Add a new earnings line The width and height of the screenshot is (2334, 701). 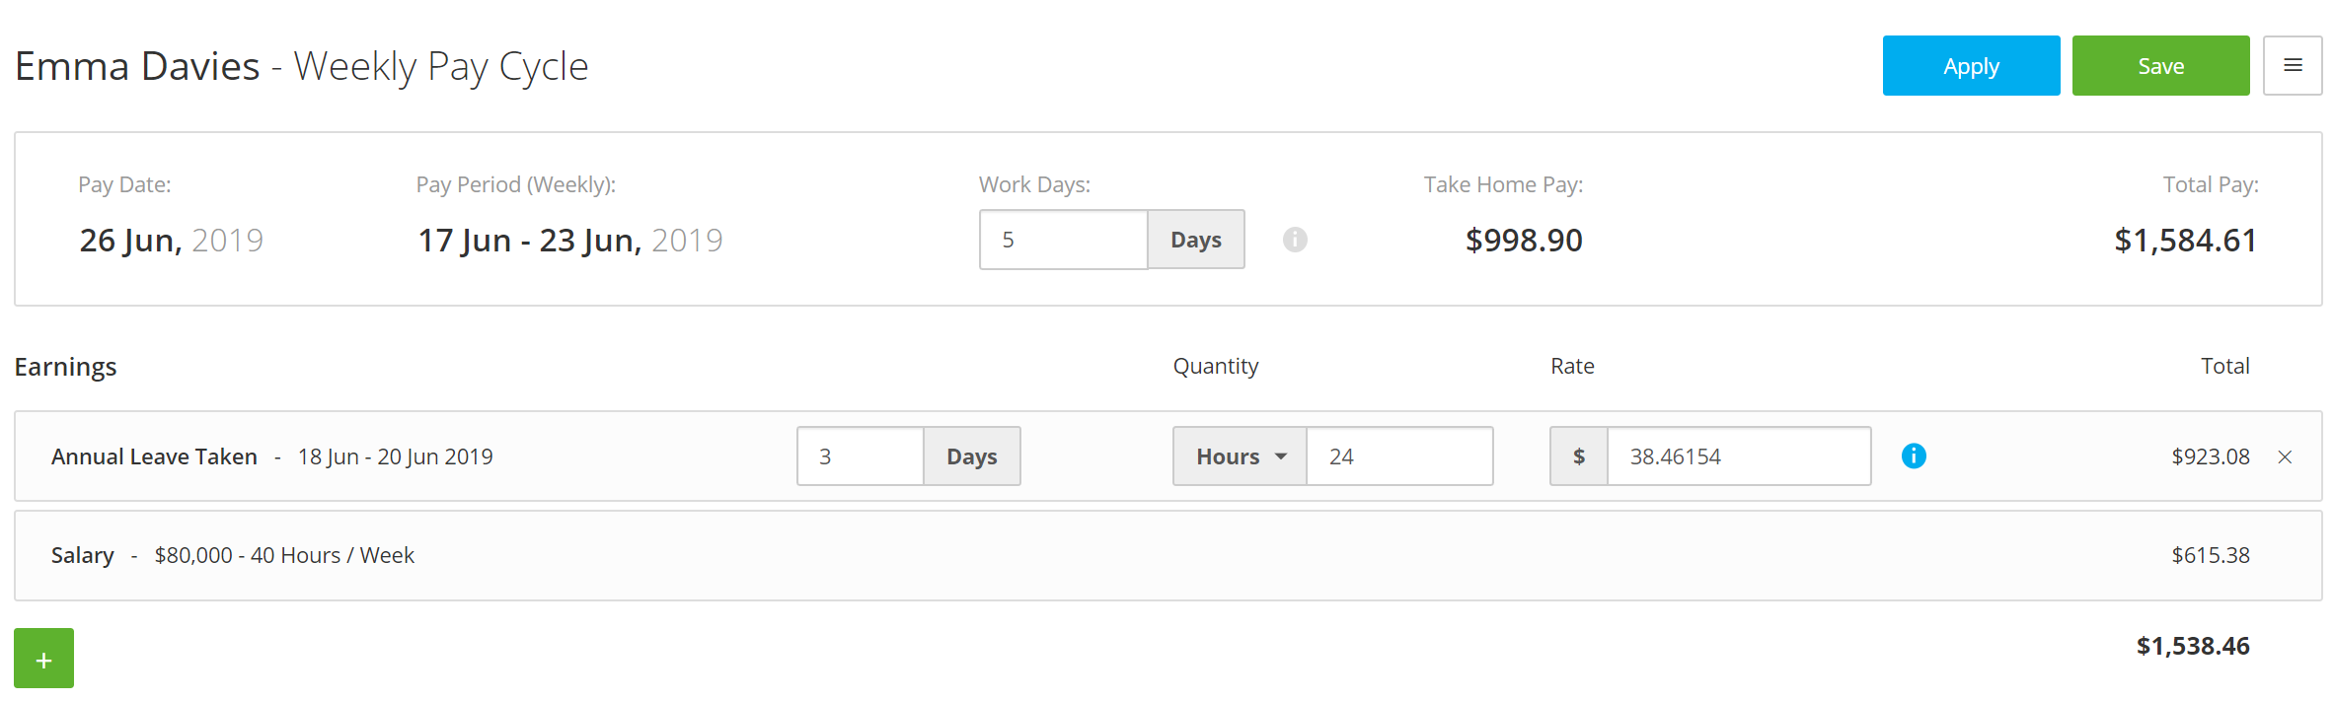pyautogui.click(x=43, y=658)
